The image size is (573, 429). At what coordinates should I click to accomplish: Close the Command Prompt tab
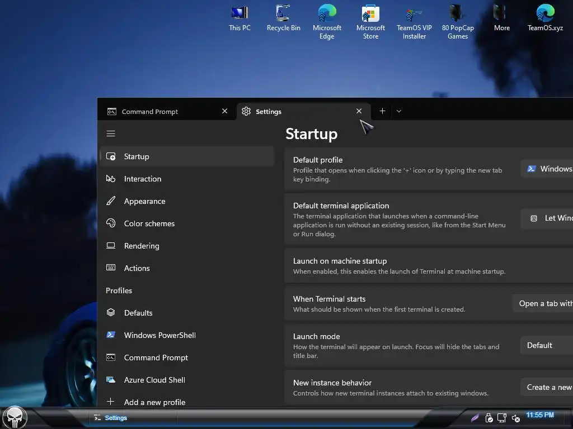click(x=225, y=111)
